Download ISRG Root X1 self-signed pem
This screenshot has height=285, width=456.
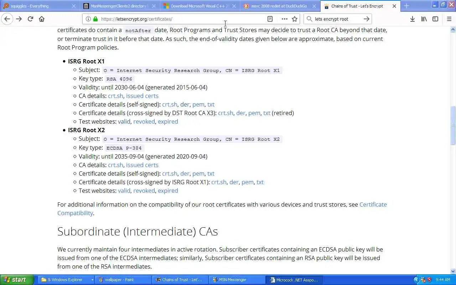point(198,104)
